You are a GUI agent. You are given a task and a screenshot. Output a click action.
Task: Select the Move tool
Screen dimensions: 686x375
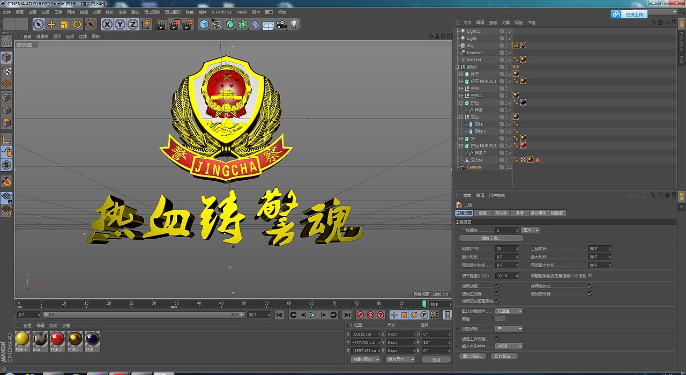click(x=51, y=24)
